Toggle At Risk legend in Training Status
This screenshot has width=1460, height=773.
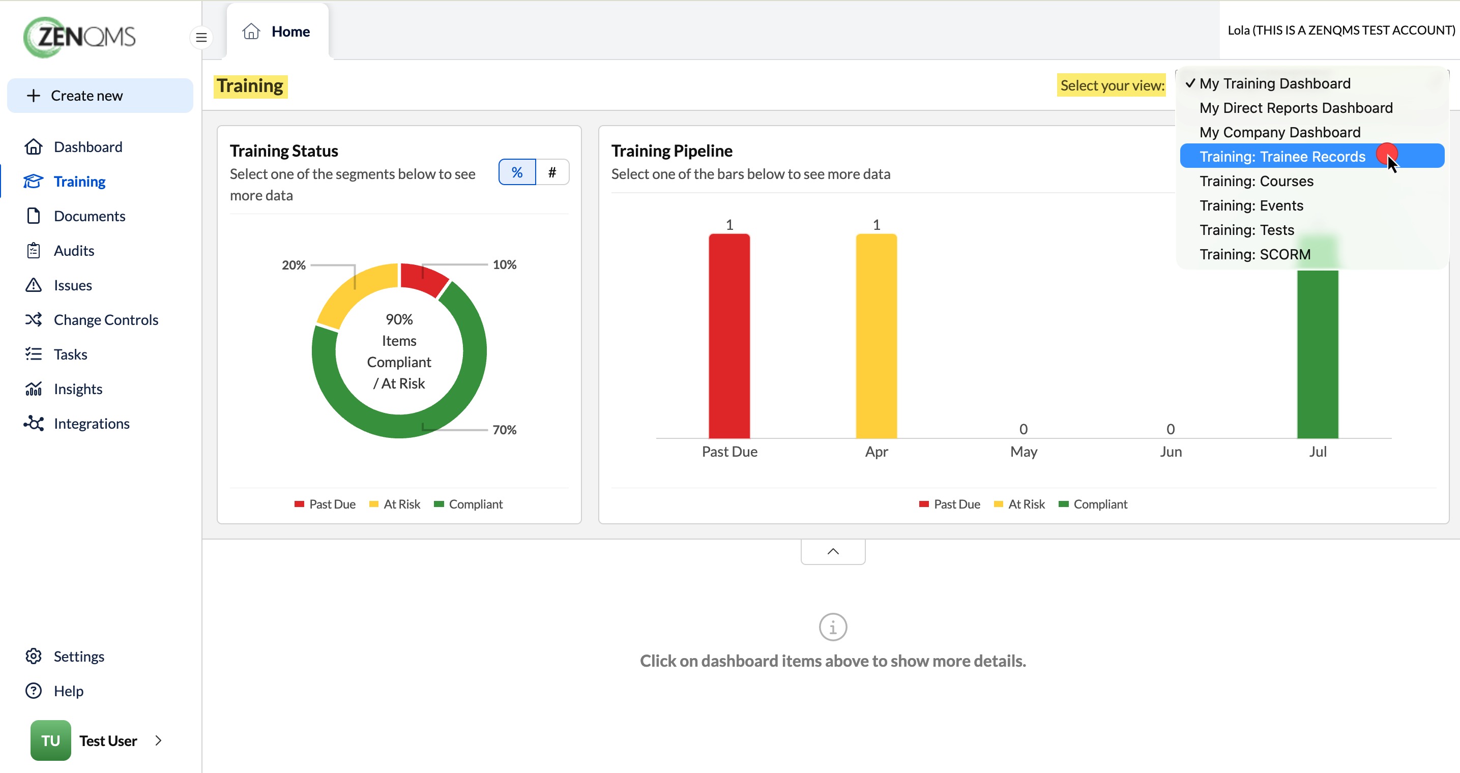pyautogui.click(x=394, y=504)
